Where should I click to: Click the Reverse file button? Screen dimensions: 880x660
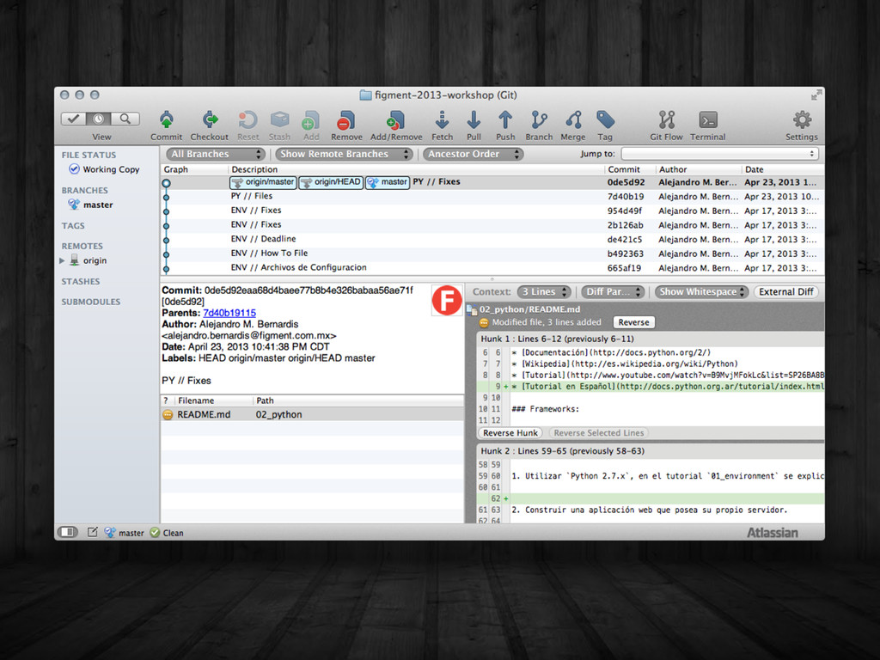[x=633, y=322]
